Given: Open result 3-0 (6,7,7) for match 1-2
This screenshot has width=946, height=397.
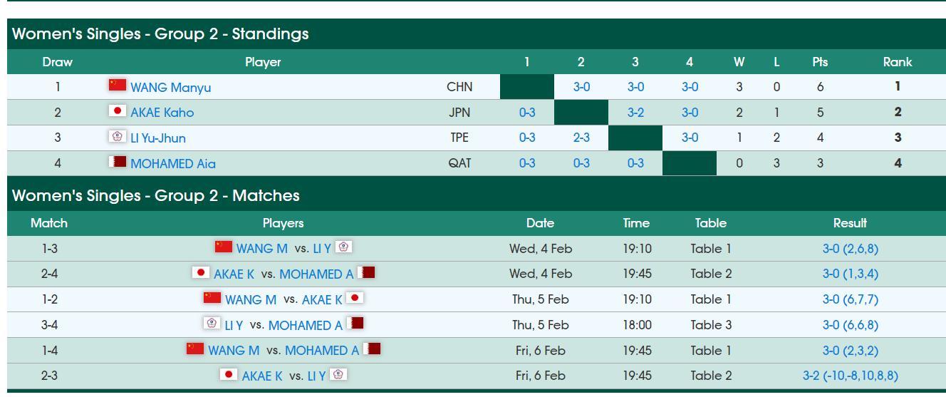Looking at the screenshot, I should (x=850, y=299).
